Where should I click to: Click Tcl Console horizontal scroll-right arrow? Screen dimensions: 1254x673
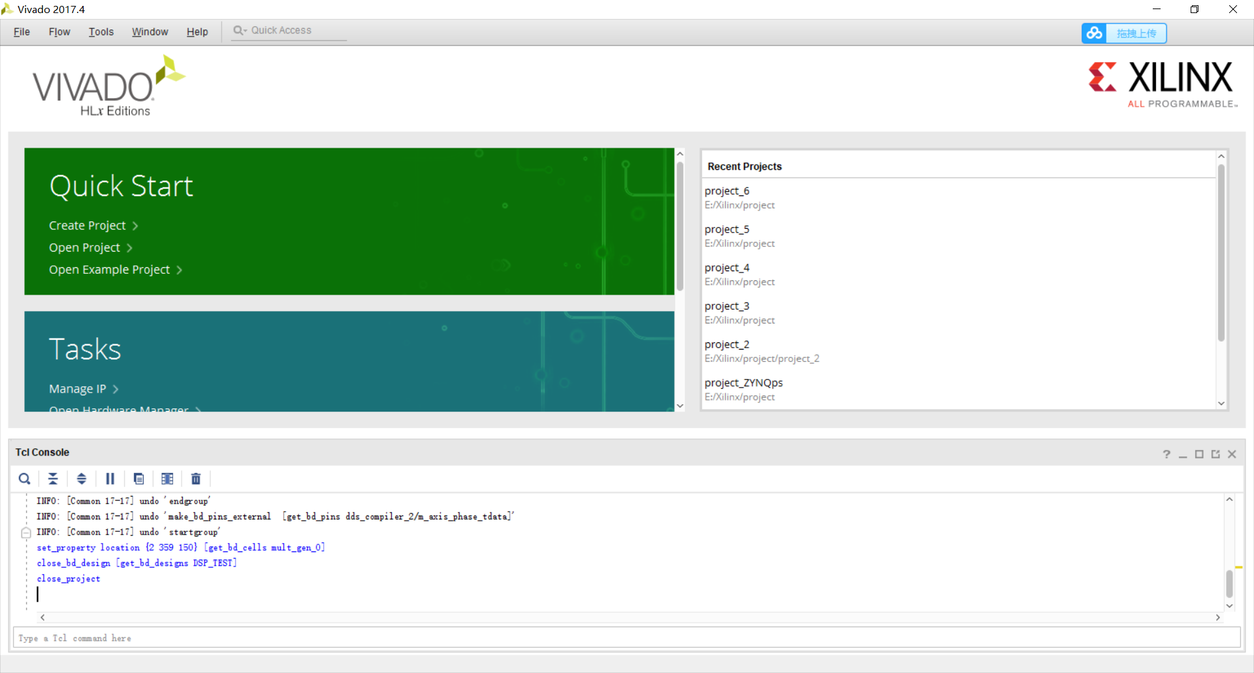click(1217, 617)
